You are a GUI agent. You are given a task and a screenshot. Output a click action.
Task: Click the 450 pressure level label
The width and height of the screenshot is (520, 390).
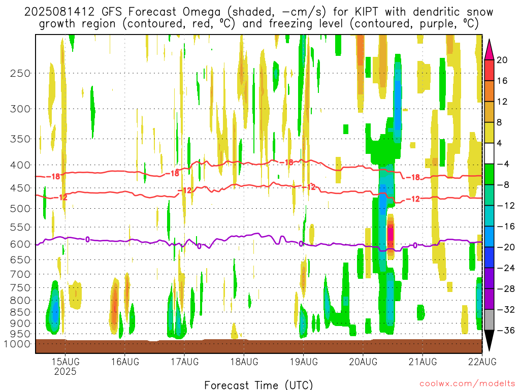pyautogui.click(x=20, y=188)
